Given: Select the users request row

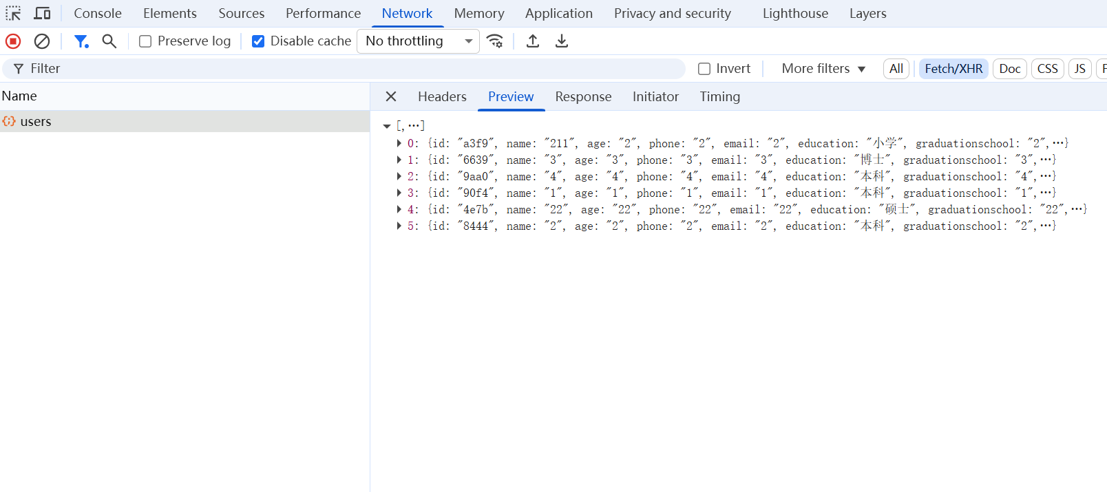Looking at the screenshot, I should pyautogui.click(x=184, y=121).
